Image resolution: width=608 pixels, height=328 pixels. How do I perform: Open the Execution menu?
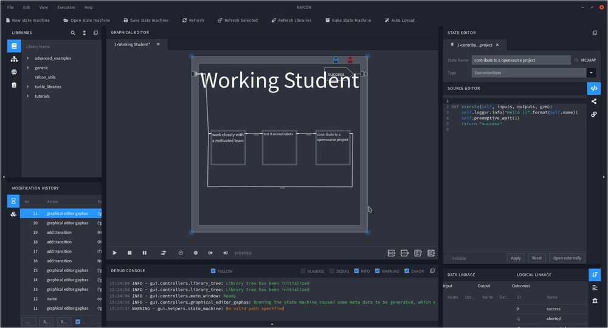(66, 7)
